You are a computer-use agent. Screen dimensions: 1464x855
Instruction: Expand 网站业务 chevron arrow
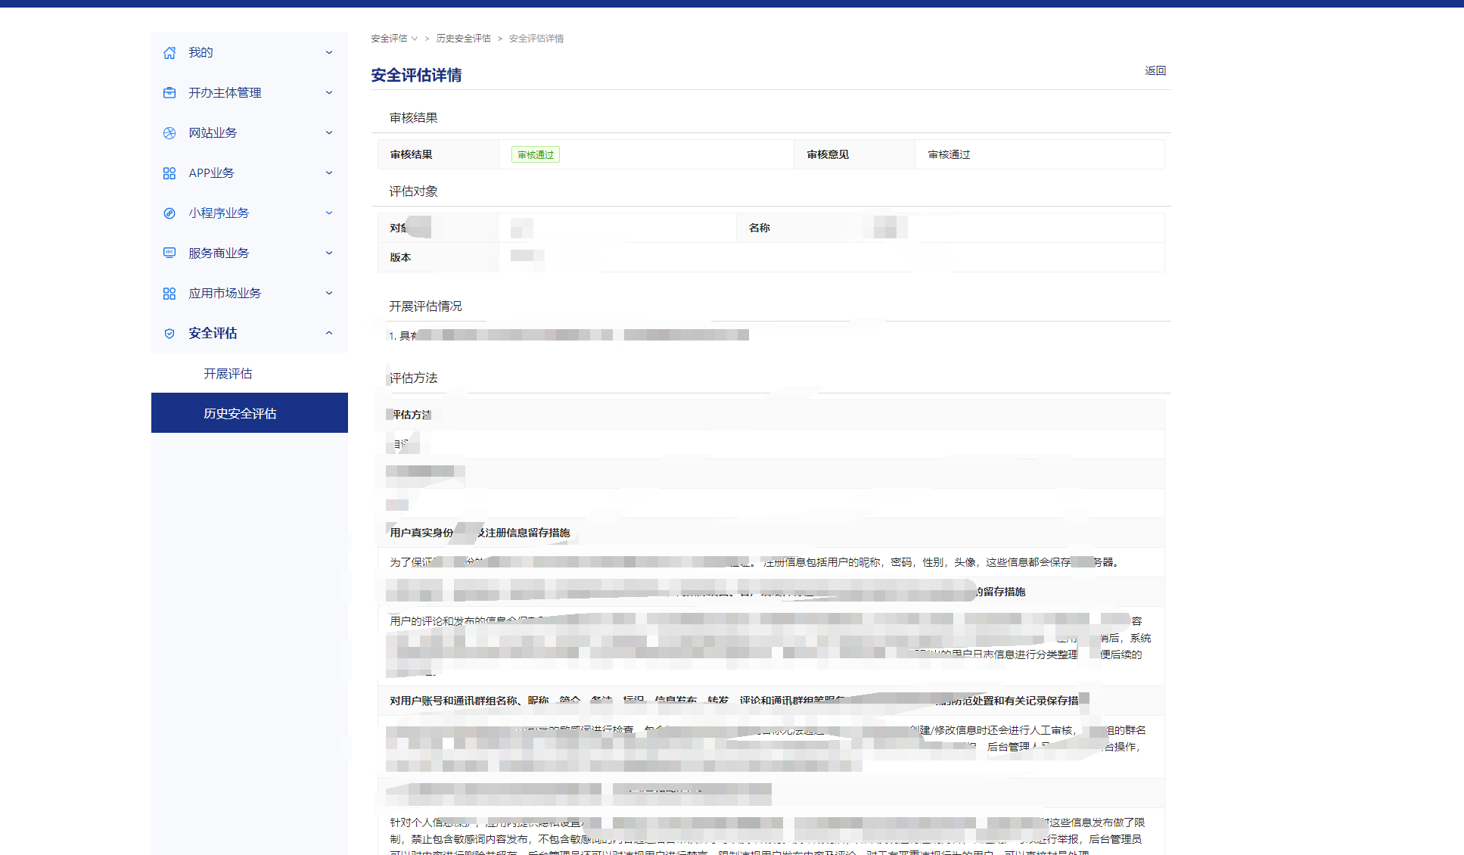329,133
